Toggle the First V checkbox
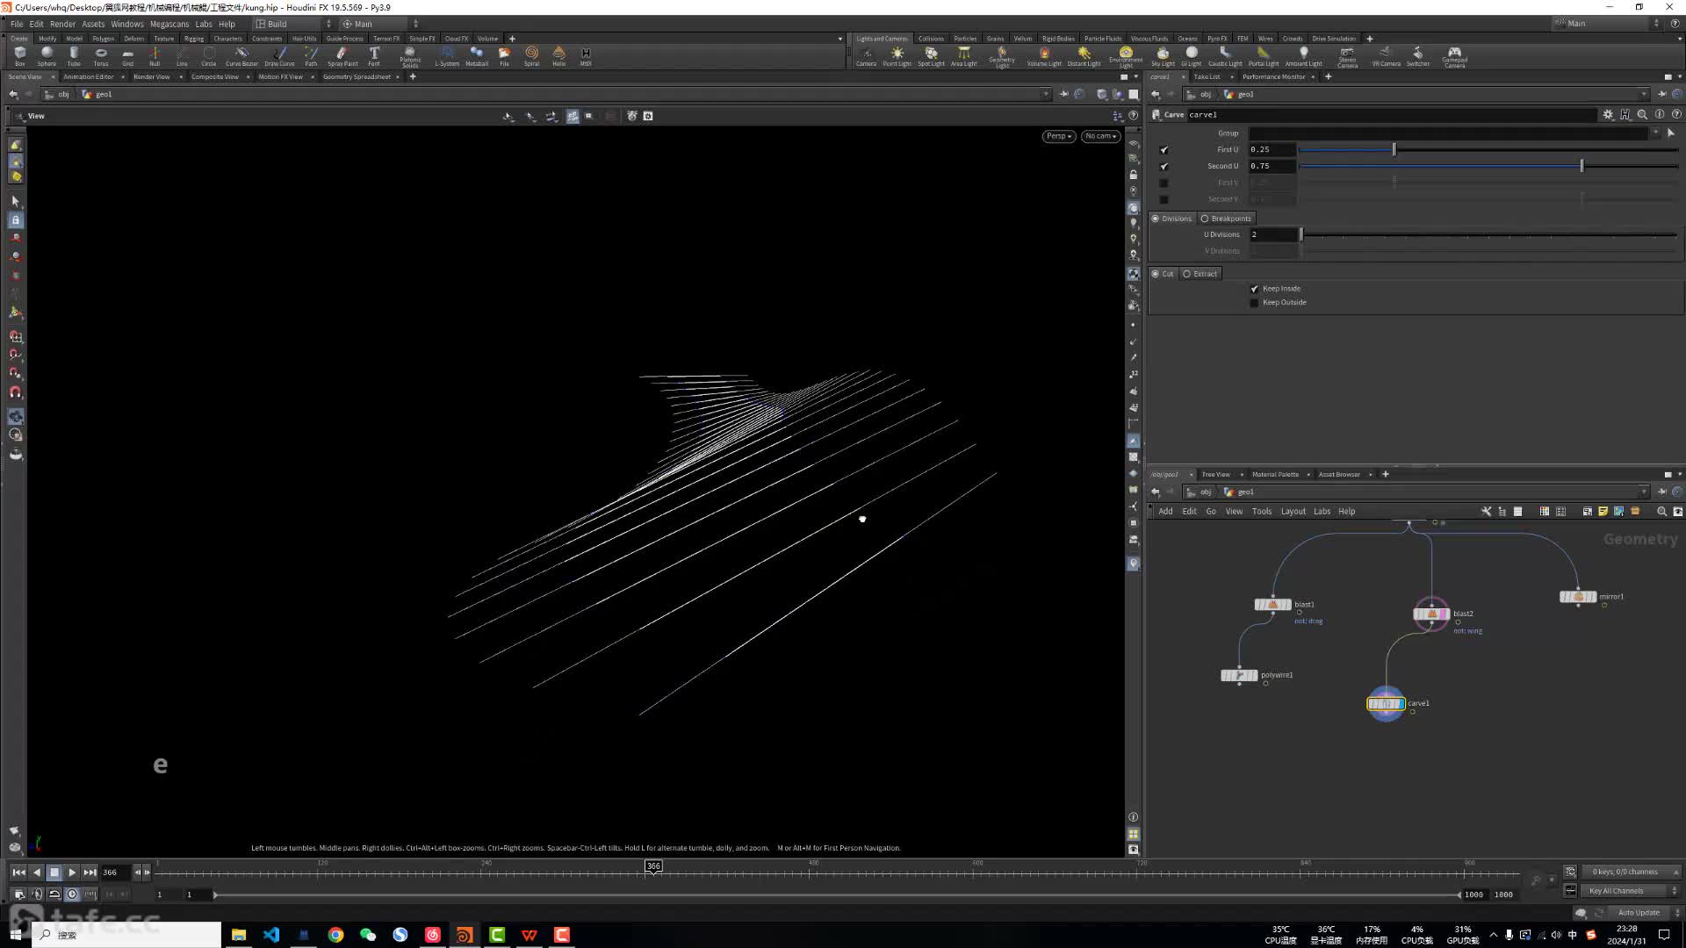Screen dimensions: 1686x948 click(1164, 183)
